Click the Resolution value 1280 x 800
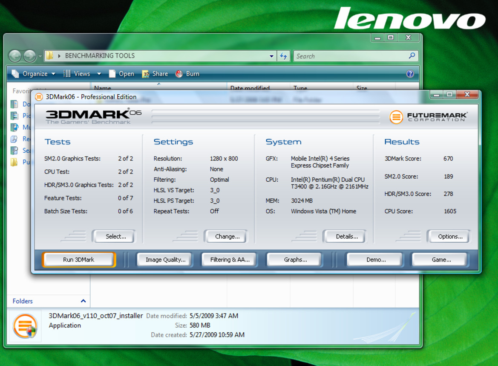The width and height of the screenshot is (498, 366). point(224,158)
